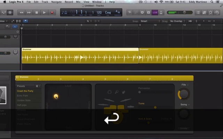Click the yellow XY pad puck
223x139 pixels.
pyautogui.click(x=56, y=96)
